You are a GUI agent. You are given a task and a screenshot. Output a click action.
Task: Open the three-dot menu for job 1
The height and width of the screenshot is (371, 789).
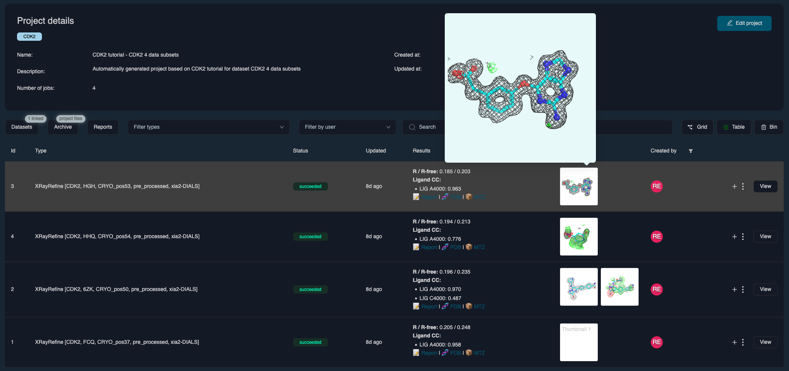[743, 342]
